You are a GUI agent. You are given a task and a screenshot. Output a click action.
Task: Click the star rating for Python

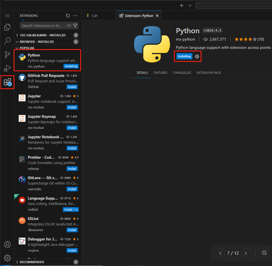[249, 39]
